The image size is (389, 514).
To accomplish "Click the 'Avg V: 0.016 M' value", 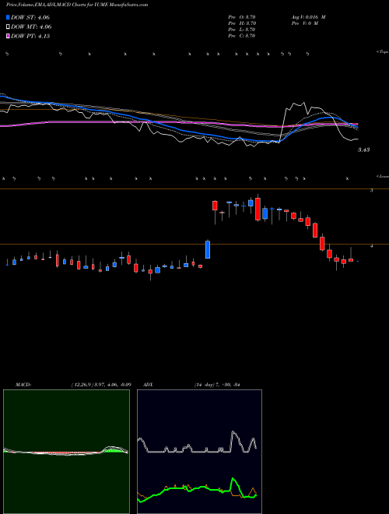I will click(x=308, y=16).
